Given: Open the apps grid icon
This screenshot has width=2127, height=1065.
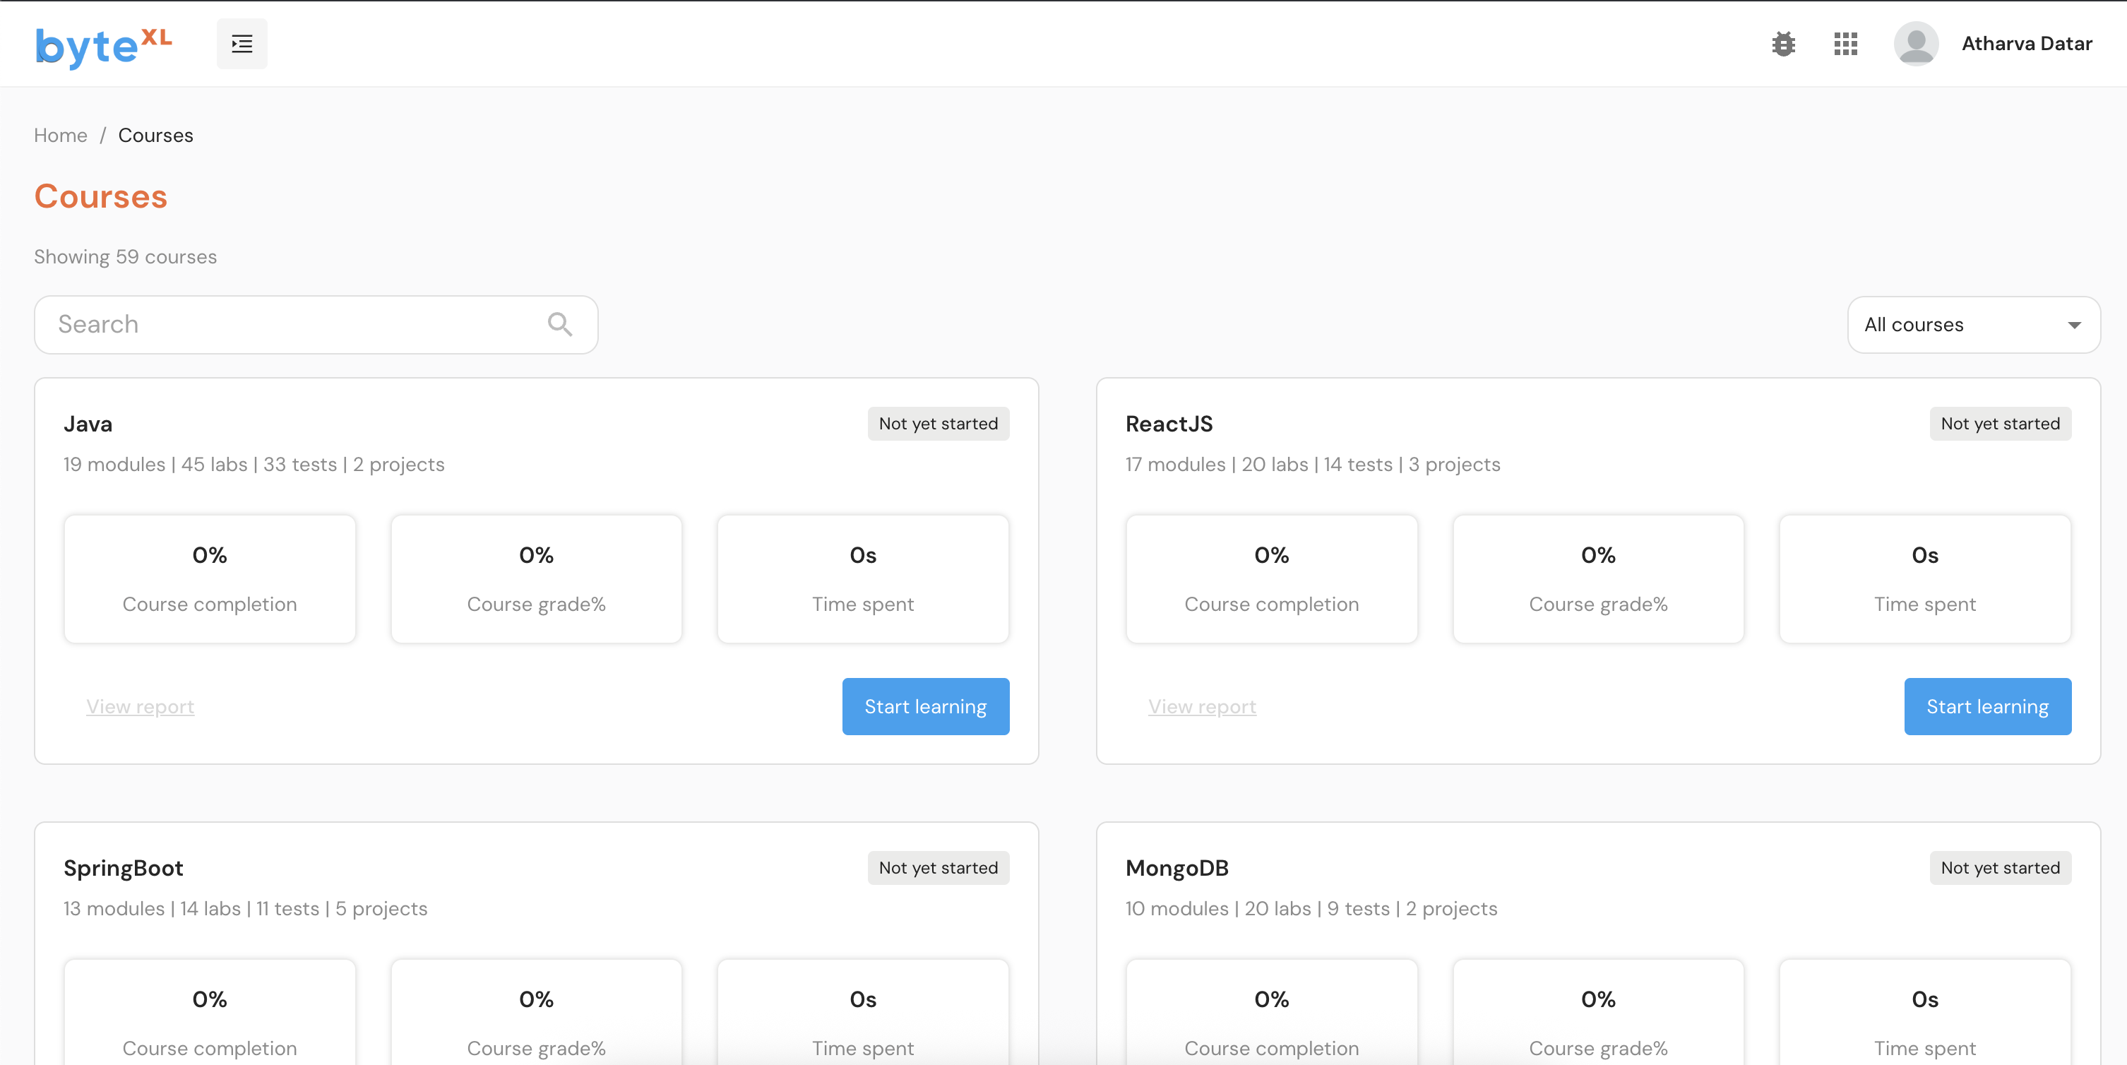Looking at the screenshot, I should pos(1845,44).
